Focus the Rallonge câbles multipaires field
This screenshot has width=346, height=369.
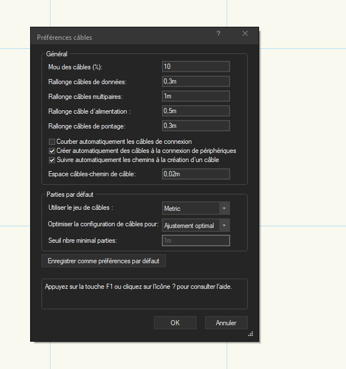[195, 97]
